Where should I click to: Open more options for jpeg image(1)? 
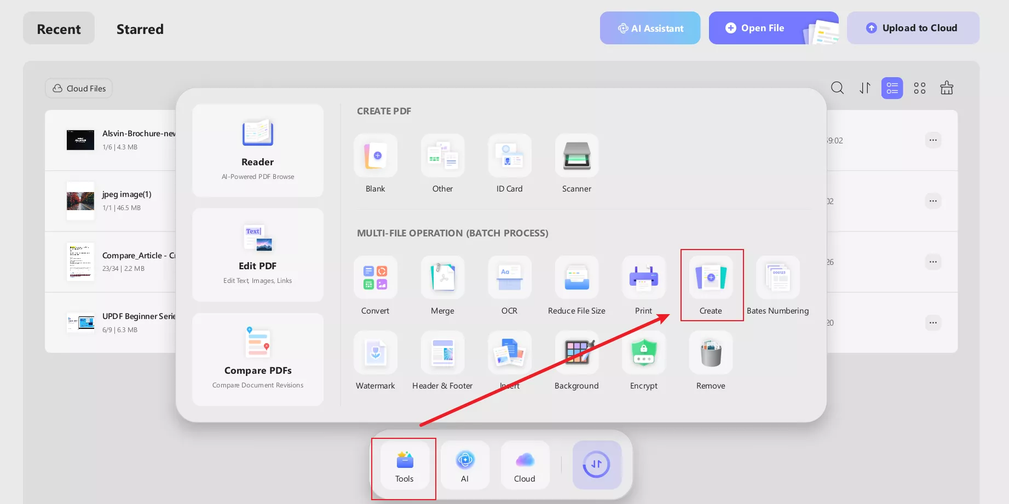pyautogui.click(x=933, y=201)
